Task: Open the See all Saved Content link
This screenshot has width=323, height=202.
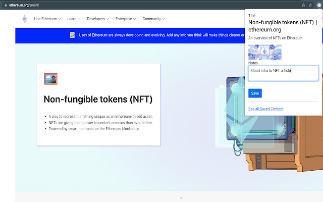Action: pos(266,109)
